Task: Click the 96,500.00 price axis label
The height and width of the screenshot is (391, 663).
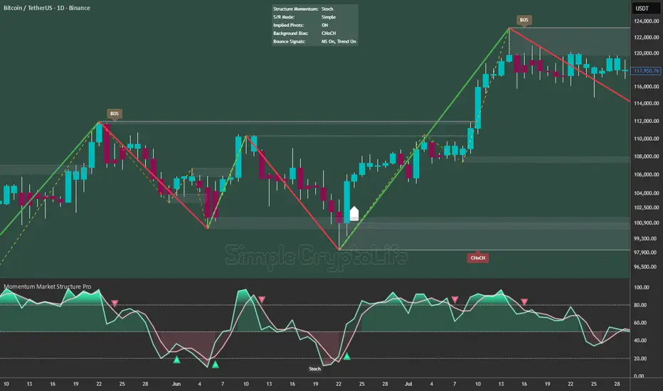Action: point(646,267)
